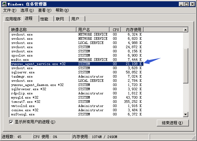Click scrollbar down arrow in process list
The image size is (197, 141).
click(186, 114)
